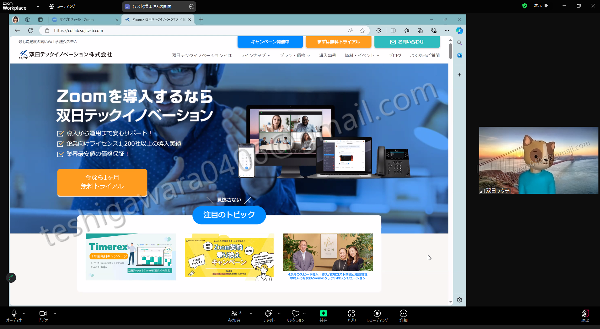
Task: Open the annotation pencil tool
Action: coord(11,278)
